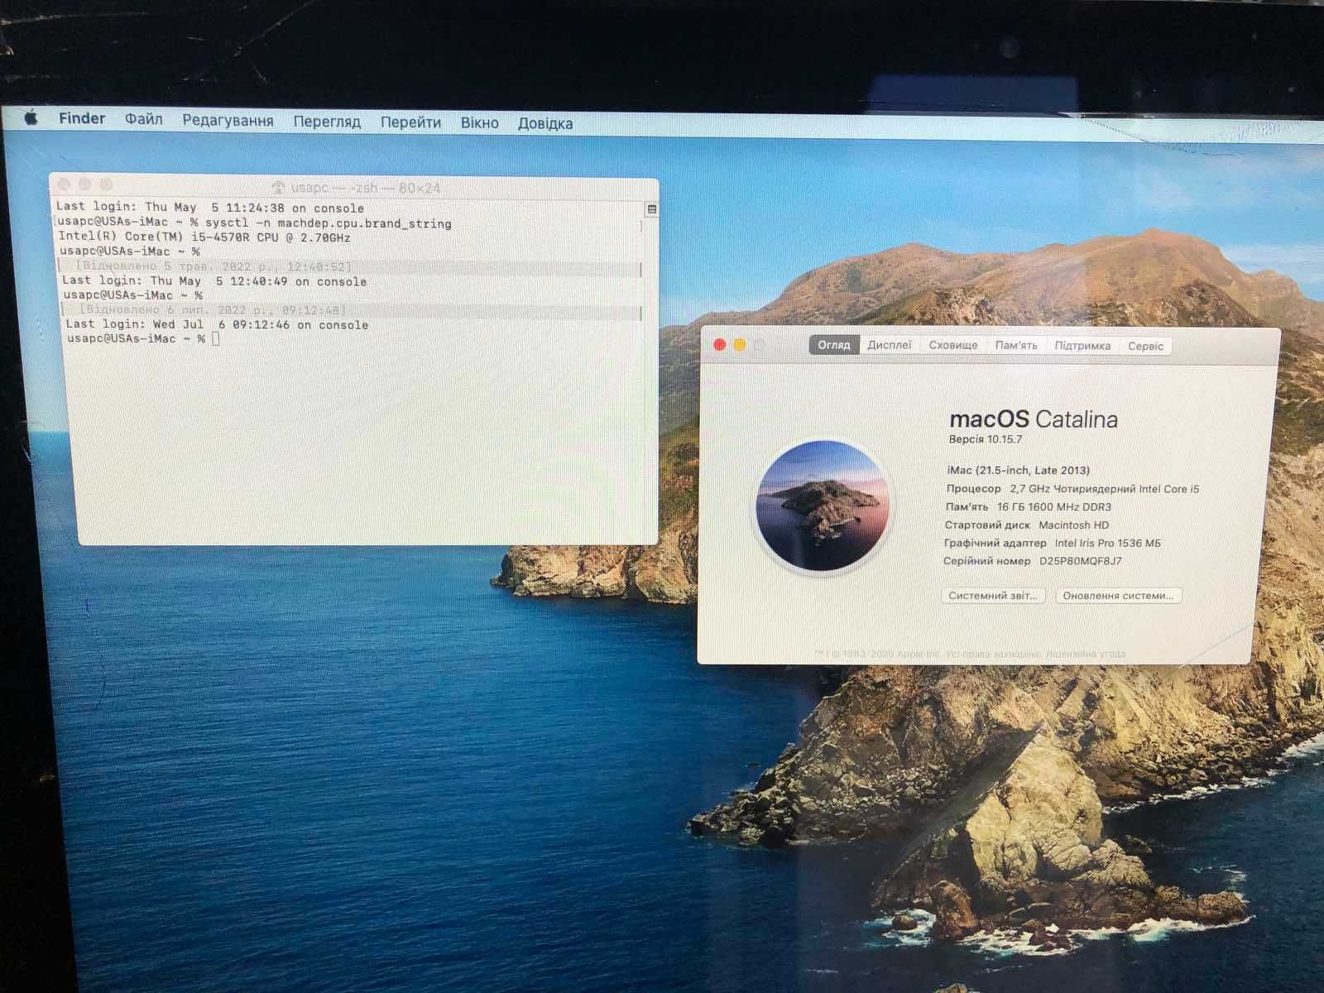Open the Перейти menu

pos(410,122)
